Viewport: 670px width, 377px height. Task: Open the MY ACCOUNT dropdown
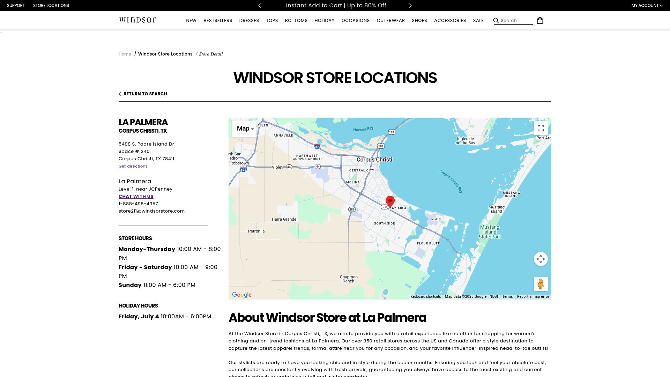647,5
